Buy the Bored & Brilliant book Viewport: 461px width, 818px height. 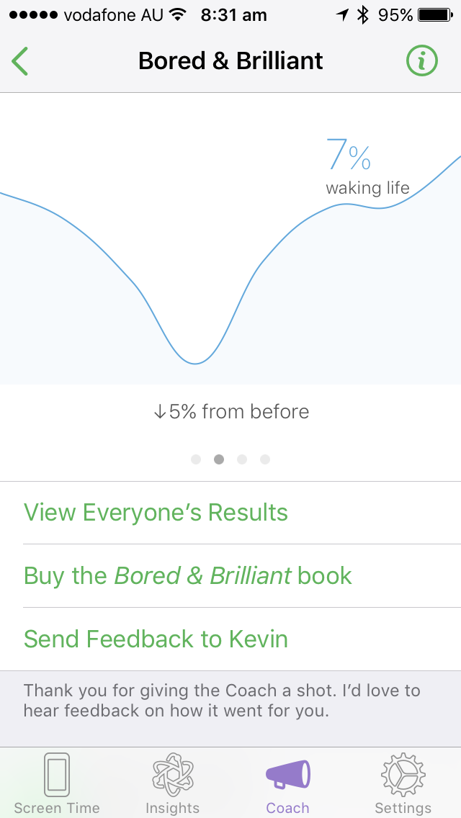[x=188, y=576]
